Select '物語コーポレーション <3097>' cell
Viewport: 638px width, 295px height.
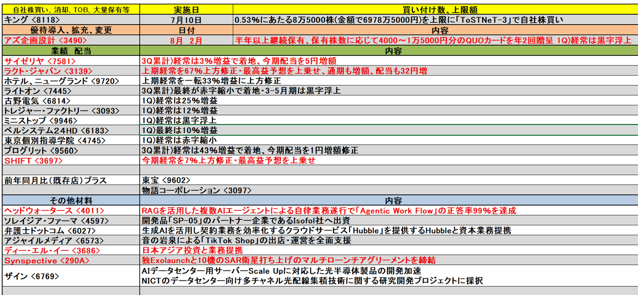(389, 190)
